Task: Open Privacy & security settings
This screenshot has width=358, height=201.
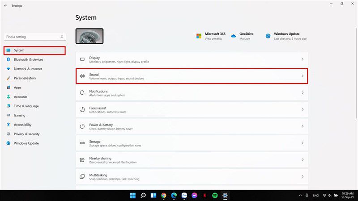Action: [34, 134]
